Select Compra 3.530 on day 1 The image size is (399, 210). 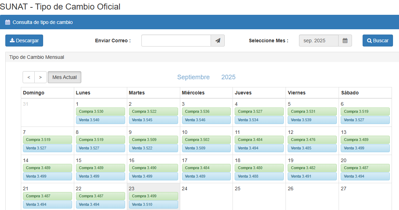100,112
